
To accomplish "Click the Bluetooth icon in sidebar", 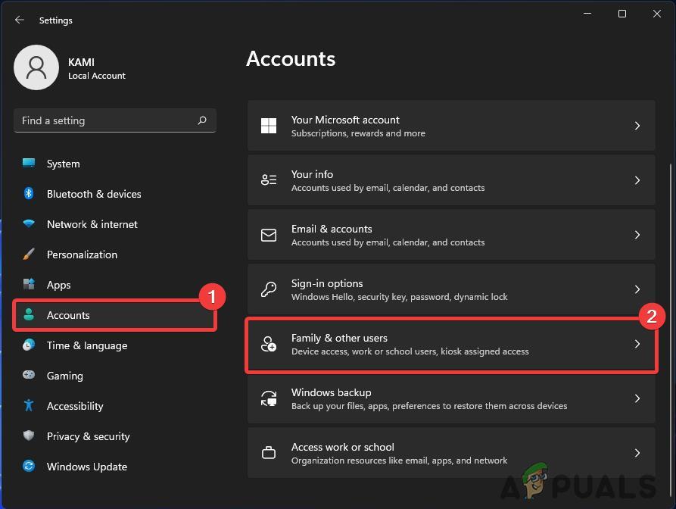I will tap(29, 194).
